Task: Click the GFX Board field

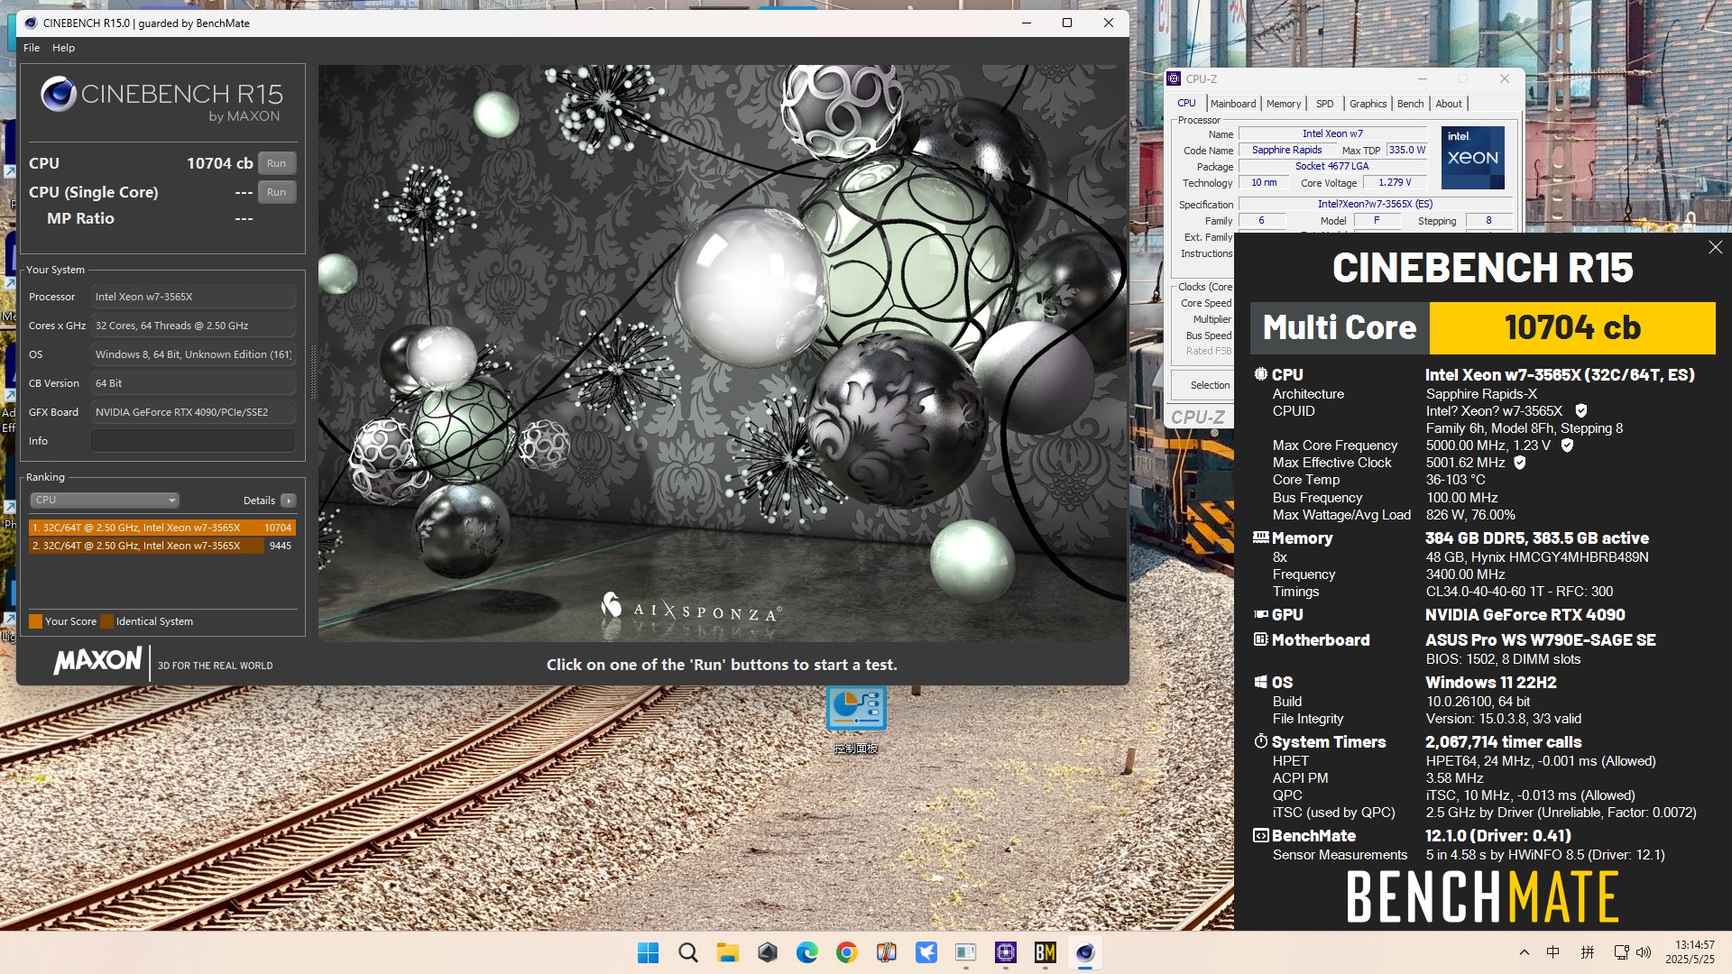Action: tap(193, 412)
